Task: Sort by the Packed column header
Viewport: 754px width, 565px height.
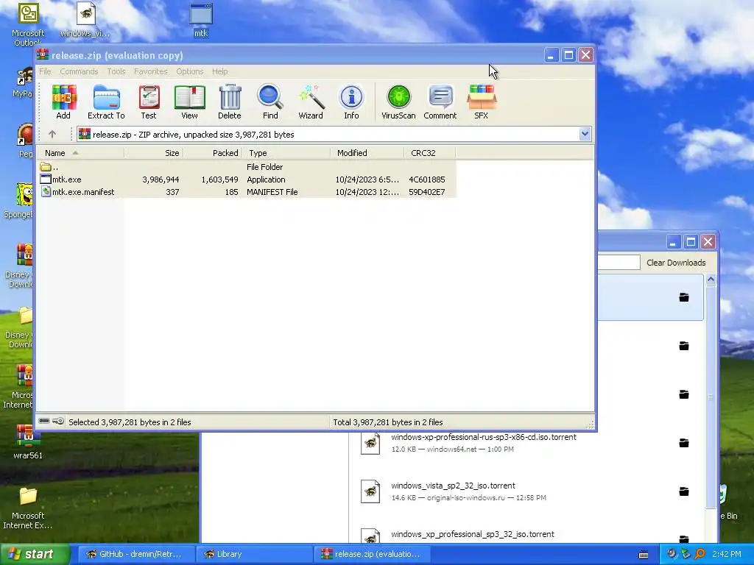Action: [213, 153]
